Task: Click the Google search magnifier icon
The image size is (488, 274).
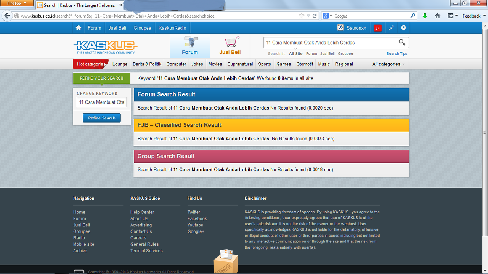Action: pyautogui.click(x=413, y=16)
